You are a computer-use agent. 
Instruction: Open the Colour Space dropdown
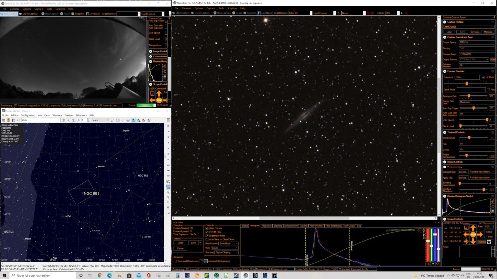tap(477, 42)
